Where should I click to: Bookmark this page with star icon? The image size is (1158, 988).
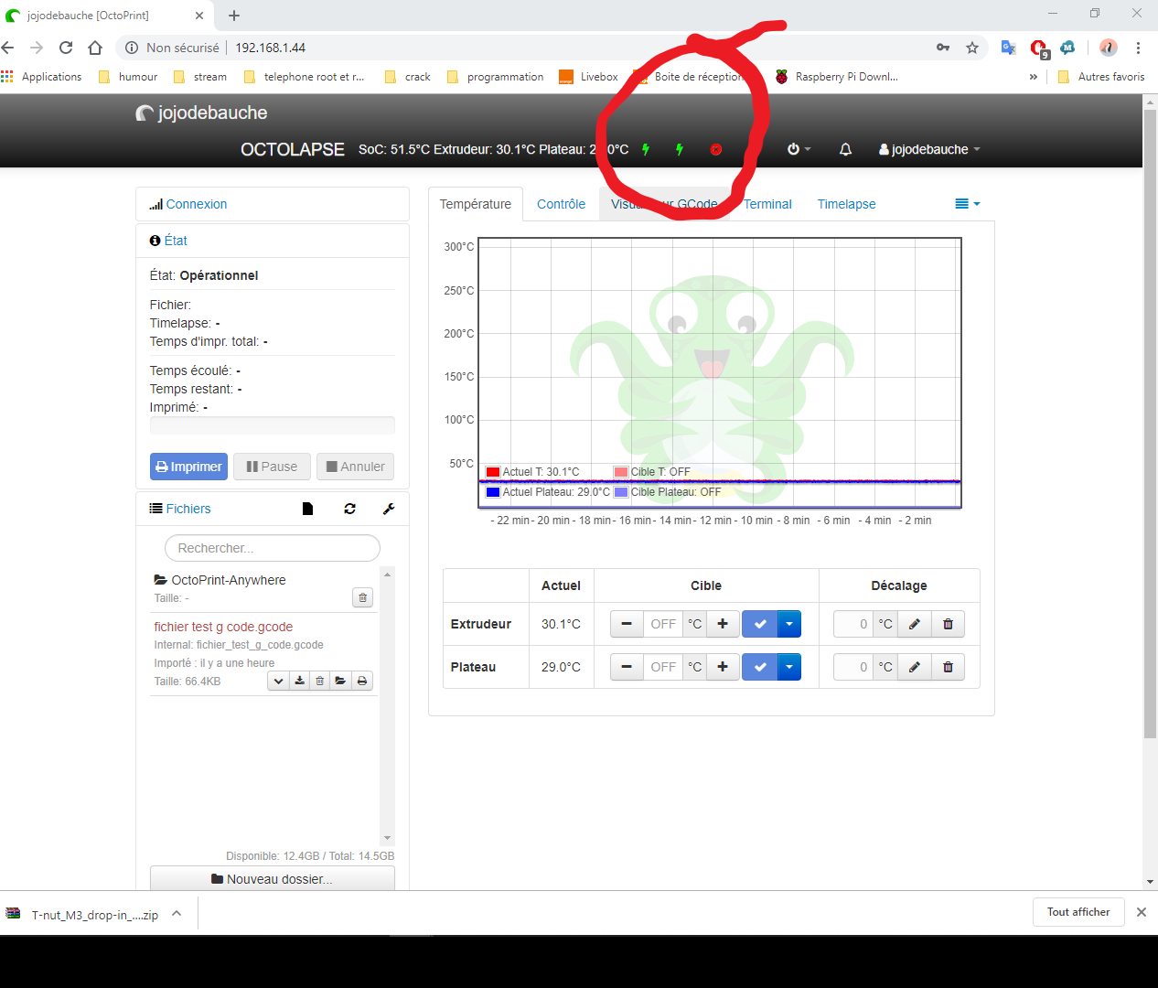click(x=972, y=48)
